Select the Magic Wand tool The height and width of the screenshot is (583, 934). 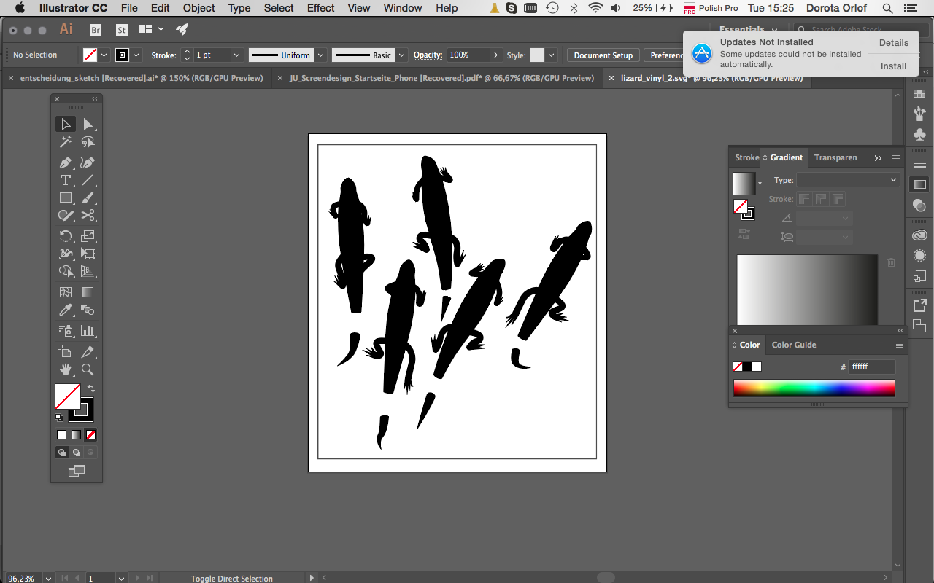[x=66, y=142]
